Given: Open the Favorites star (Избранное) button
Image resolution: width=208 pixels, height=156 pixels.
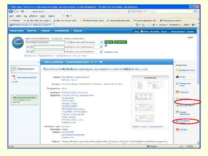Looking at the screenshot, I should coord(15,21).
